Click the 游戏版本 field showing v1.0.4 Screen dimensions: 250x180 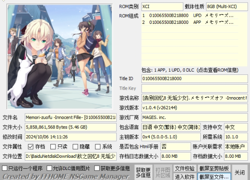195,108
